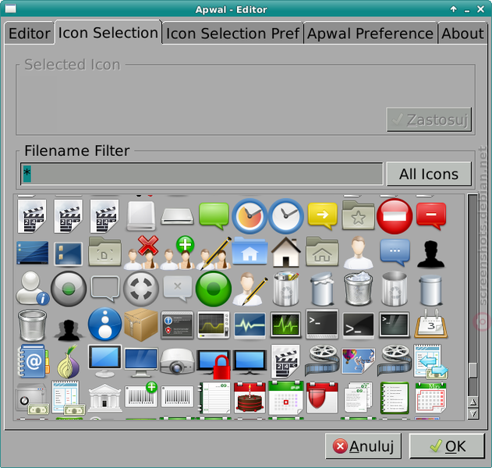Viewport: 492px width, 468px height.
Task: Choose the white-faced clock icon
Action: (286, 216)
